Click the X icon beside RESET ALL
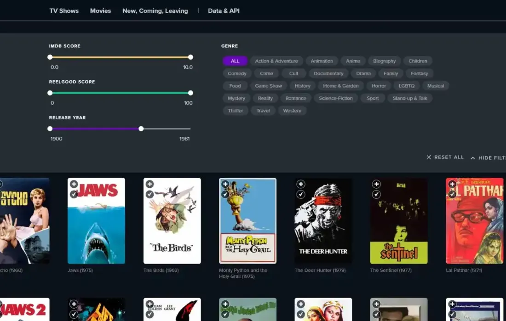The width and height of the screenshot is (506, 321). [428, 157]
